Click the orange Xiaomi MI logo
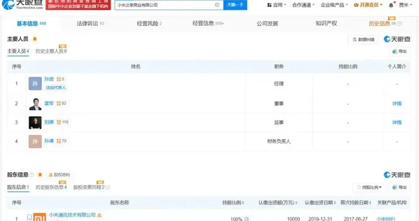The height and width of the screenshot is (221, 419). pyautogui.click(x=40, y=217)
